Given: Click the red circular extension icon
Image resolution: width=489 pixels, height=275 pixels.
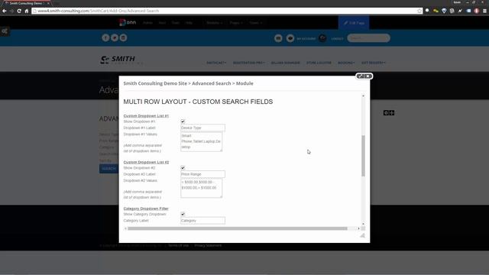Looking at the screenshot, I should click(x=477, y=11).
